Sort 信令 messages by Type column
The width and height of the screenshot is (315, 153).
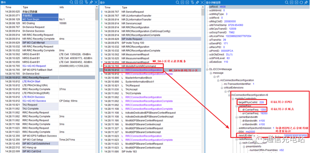click(x=125, y=7)
